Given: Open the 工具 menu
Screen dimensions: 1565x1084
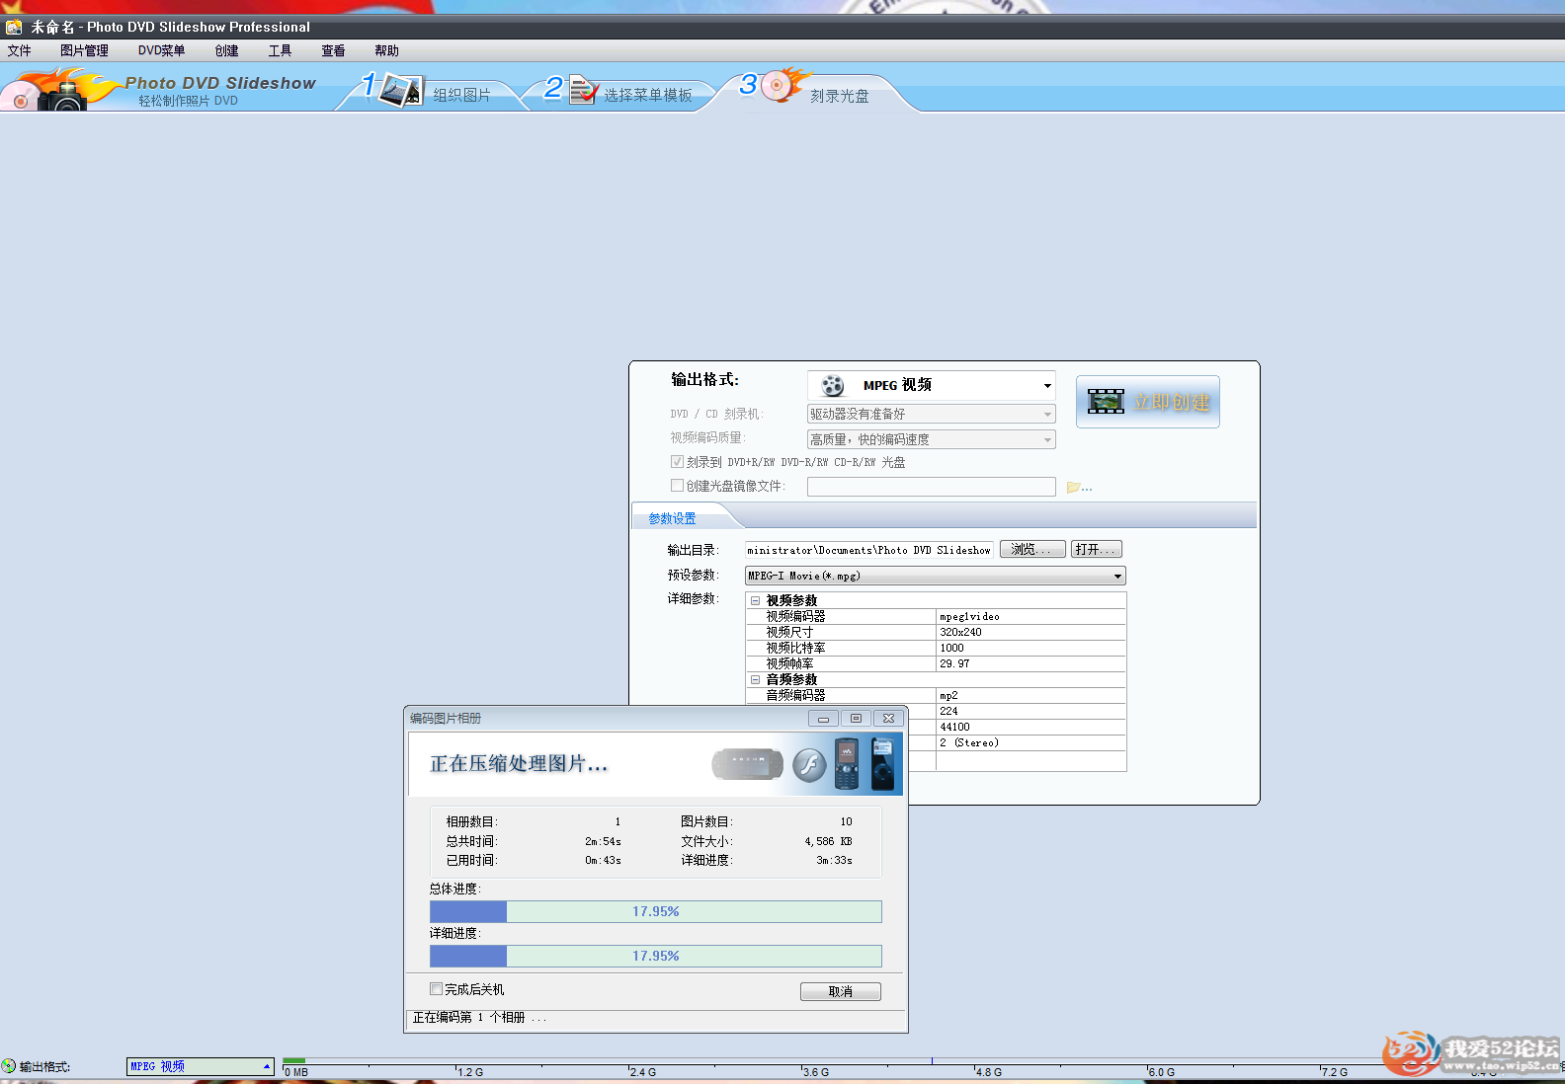Looking at the screenshot, I should (x=280, y=50).
